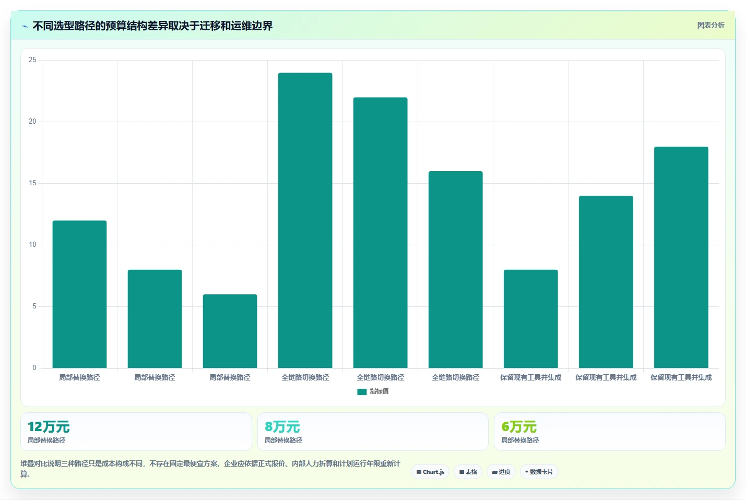This screenshot has height=500, width=746.
Task: Click the Chart.js tag pill
Action: click(430, 472)
